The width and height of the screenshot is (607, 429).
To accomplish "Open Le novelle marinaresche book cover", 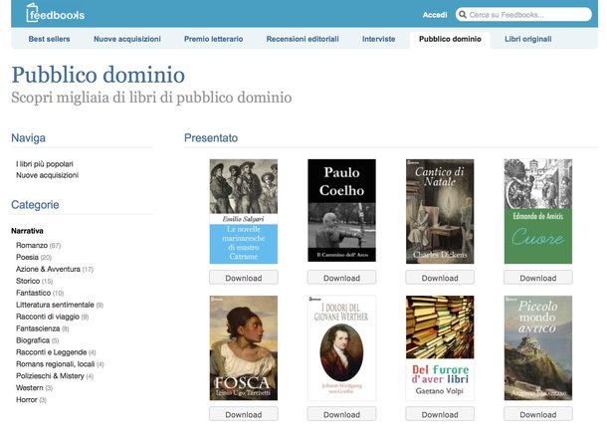I will (244, 211).
